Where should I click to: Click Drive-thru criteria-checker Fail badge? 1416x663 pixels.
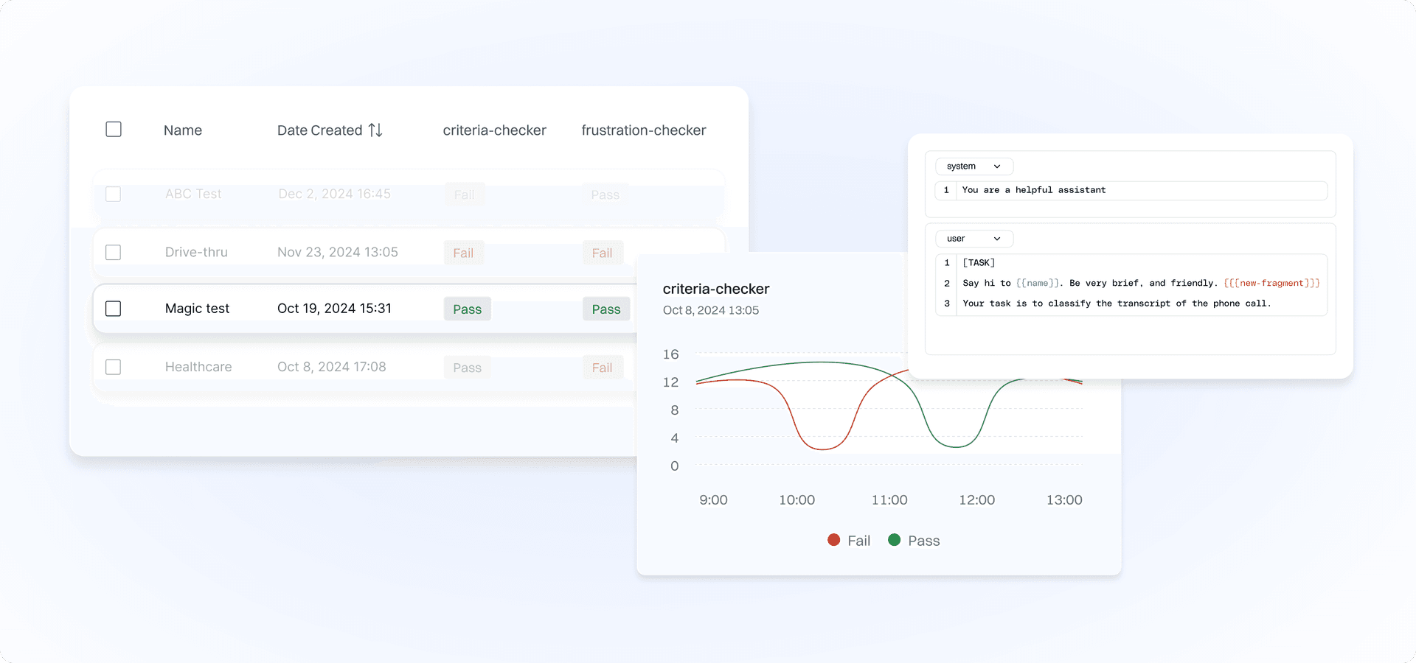pyautogui.click(x=463, y=253)
